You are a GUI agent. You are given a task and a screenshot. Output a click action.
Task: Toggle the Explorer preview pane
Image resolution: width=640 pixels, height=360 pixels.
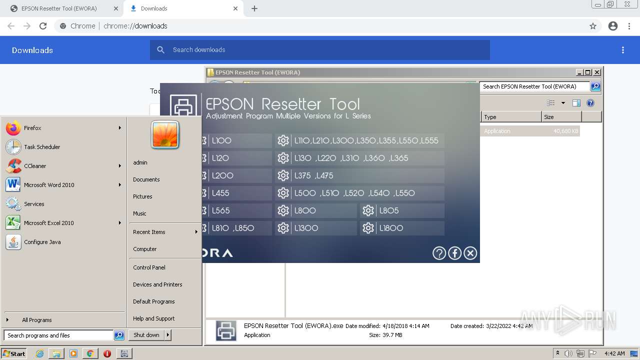pyautogui.click(x=576, y=103)
